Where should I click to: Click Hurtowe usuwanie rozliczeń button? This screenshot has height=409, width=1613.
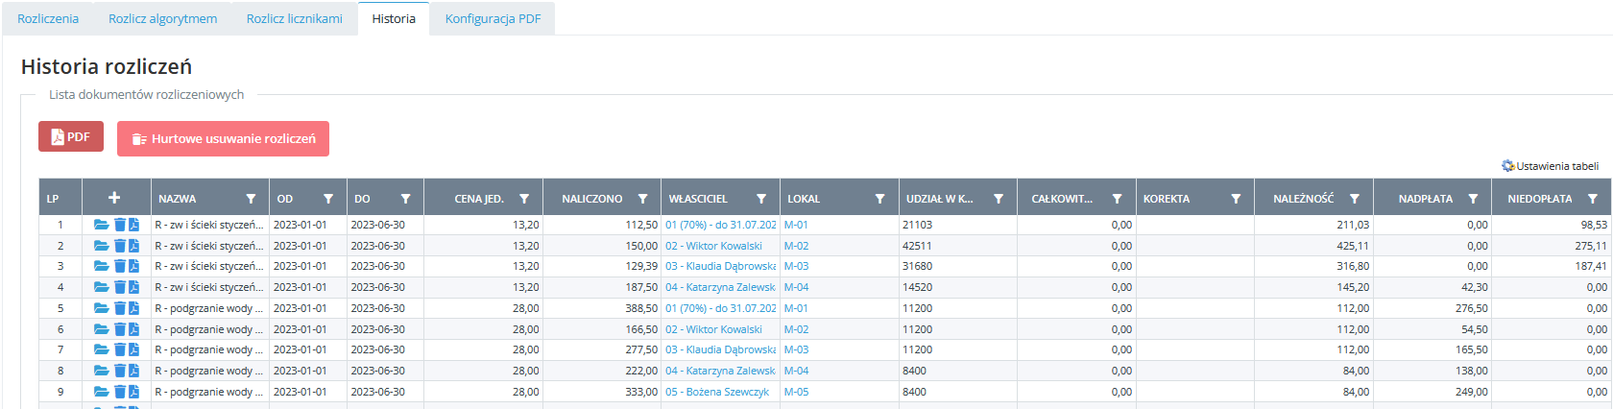coord(223,138)
